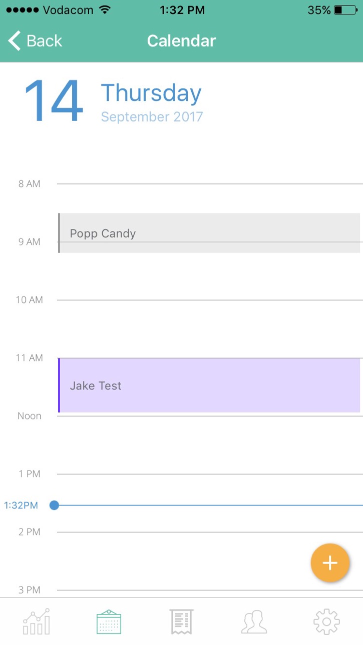
Task: Tap the large date number 14
Action: coord(53,101)
